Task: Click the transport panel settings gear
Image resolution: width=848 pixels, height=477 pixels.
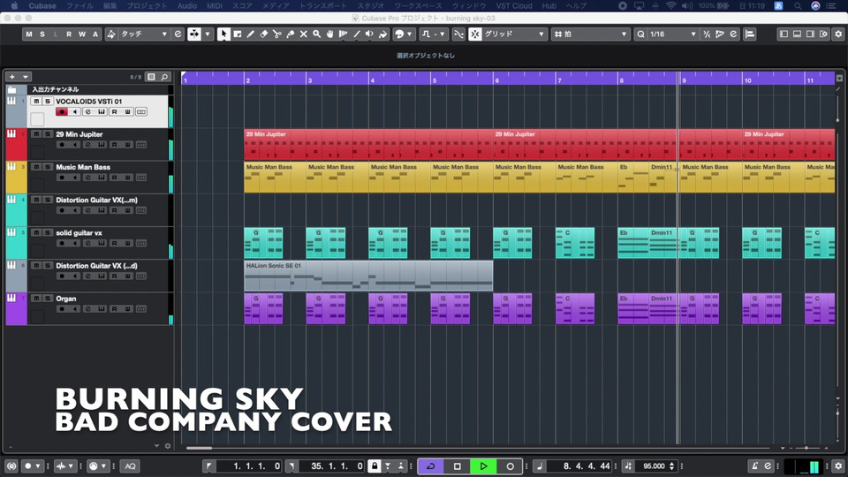Action: (x=838, y=466)
